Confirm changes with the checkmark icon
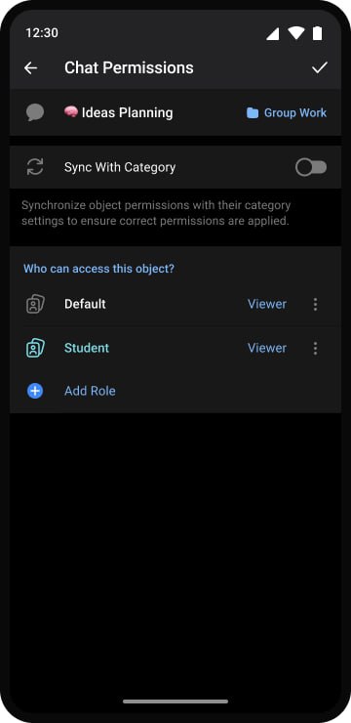This screenshot has width=351, height=723. pos(319,67)
